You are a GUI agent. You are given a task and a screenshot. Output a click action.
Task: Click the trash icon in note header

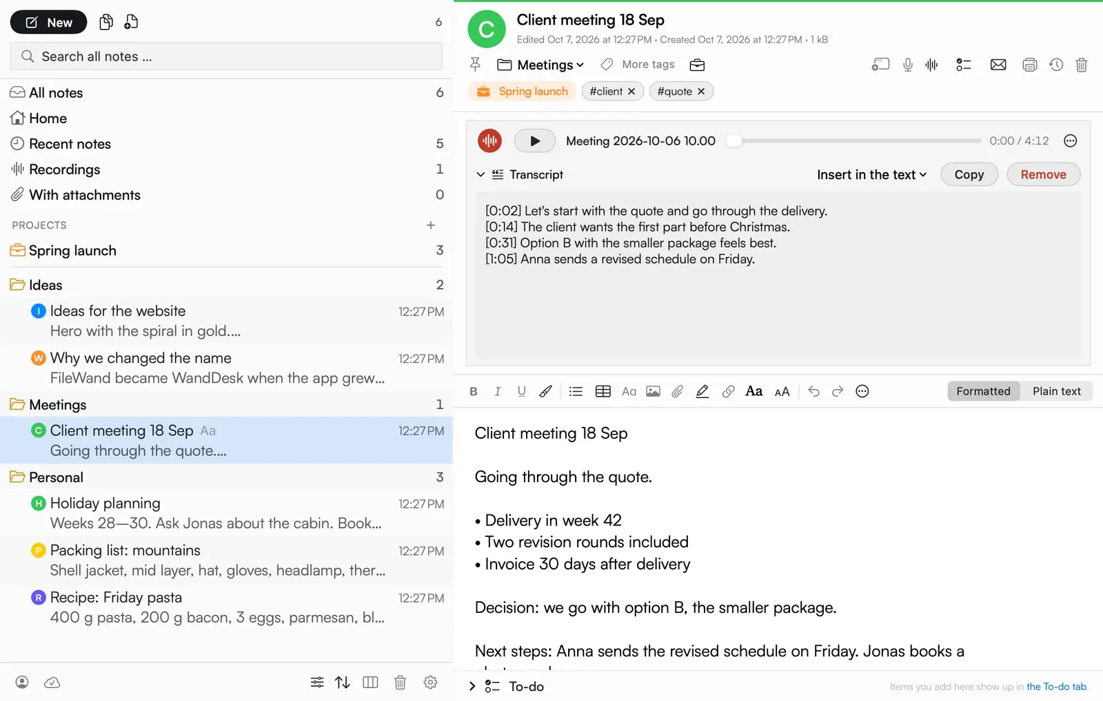click(1082, 65)
